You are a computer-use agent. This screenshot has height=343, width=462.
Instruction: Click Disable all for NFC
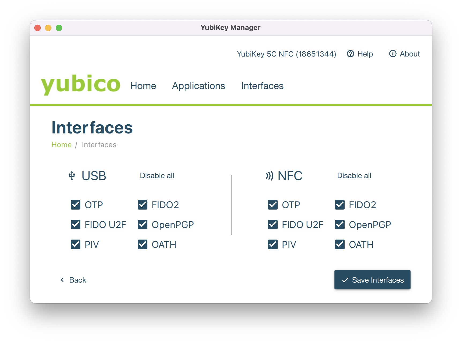(x=354, y=176)
